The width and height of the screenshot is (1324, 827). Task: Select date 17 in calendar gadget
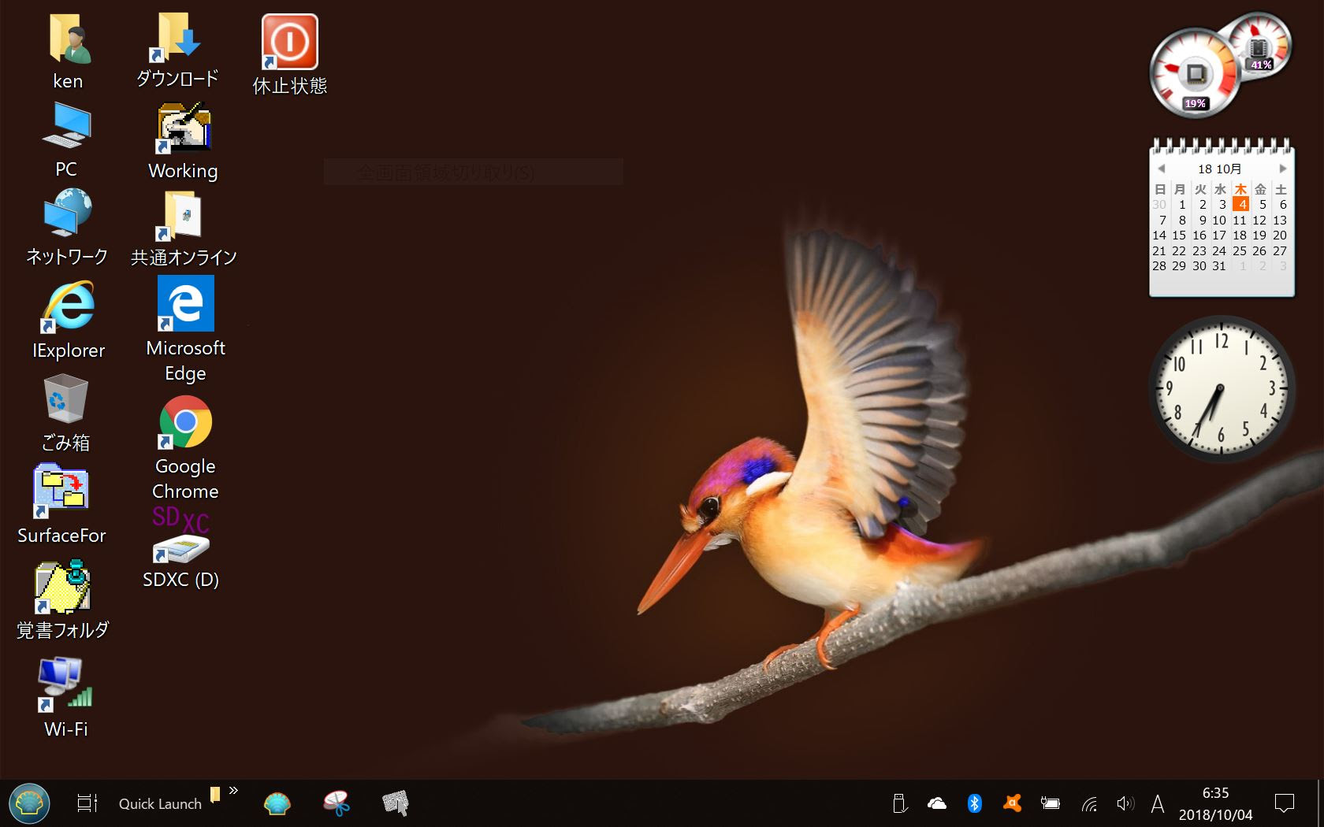point(1219,235)
